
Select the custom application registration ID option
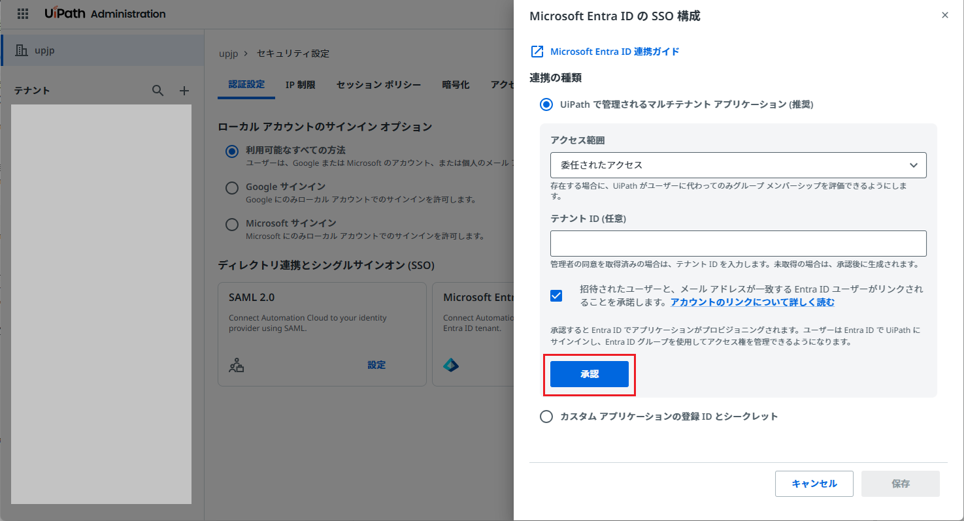[x=546, y=417]
